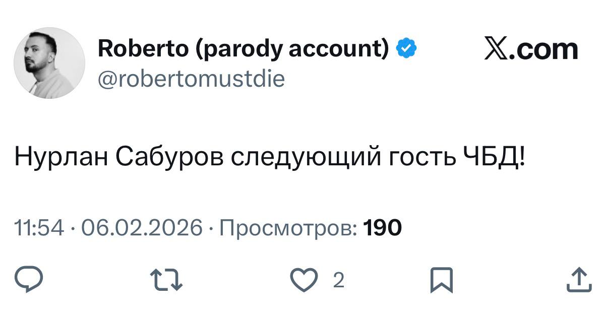608x312 pixels.
Task: Click the 190 views count
Action: pos(383,228)
